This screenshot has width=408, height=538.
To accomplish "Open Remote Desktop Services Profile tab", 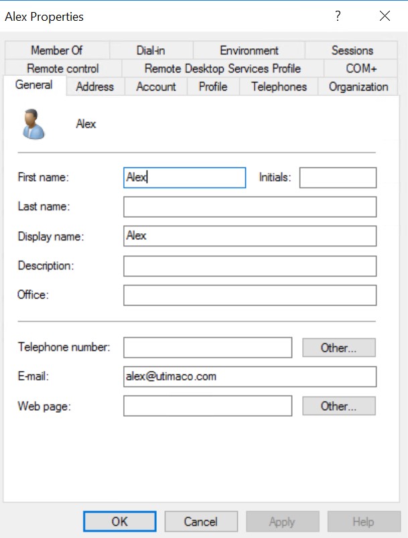I will (x=222, y=68).
